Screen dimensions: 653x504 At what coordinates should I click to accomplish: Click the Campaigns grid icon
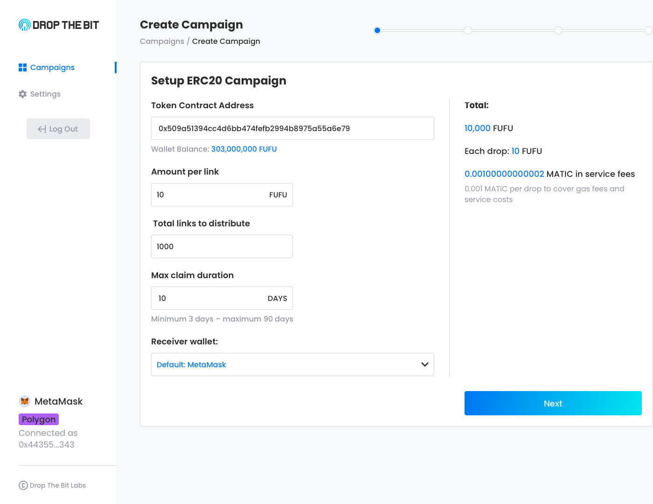(22, 68)
